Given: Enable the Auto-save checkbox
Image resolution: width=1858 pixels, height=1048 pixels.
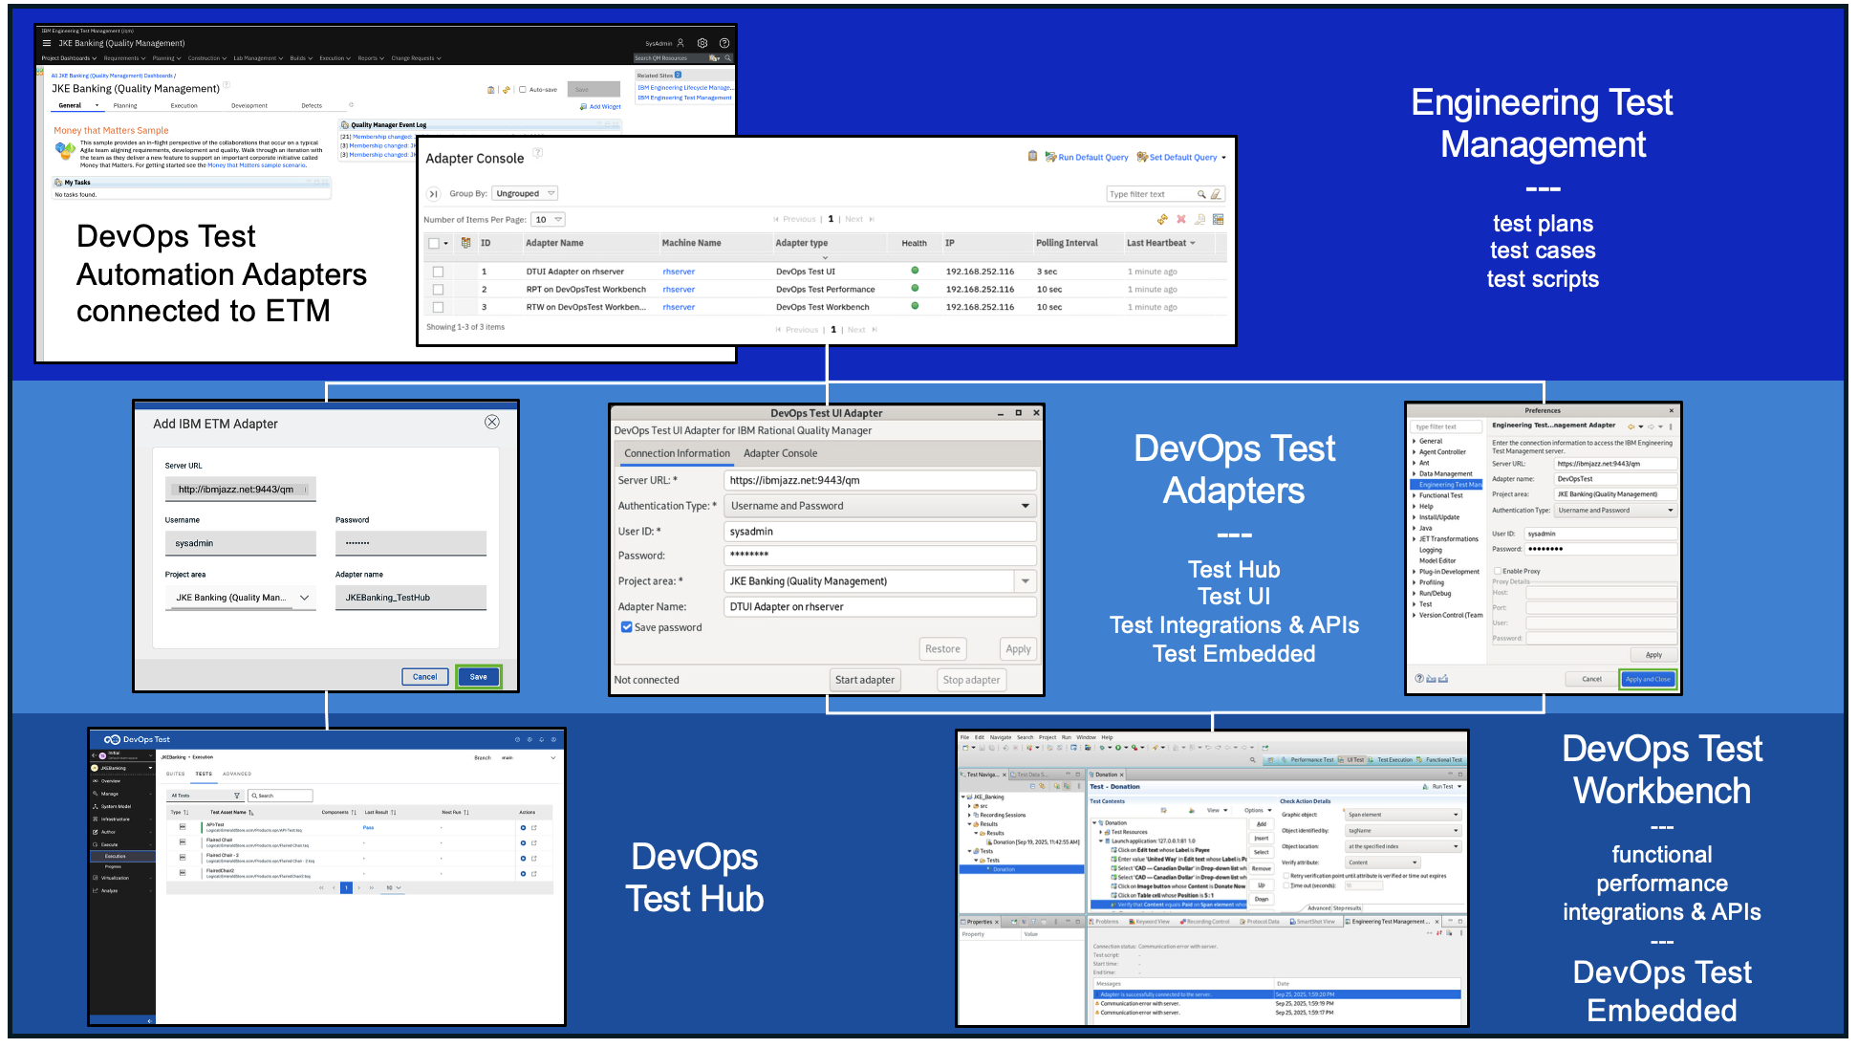Looking at the screenshot, I should click(523, 90).
